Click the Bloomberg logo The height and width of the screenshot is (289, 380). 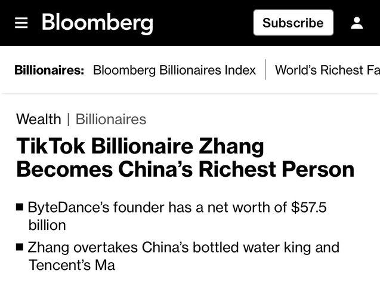(97, 23)
